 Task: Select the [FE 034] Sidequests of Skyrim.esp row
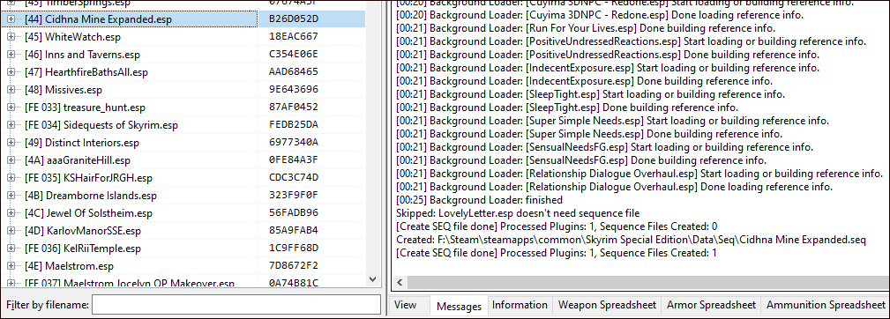183,124
